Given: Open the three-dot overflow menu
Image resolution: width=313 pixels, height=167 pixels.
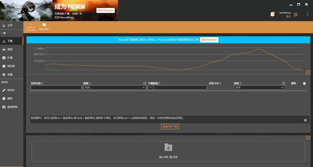Looking at the screenshot, I should pyautogui.click(x=308, y=14).
